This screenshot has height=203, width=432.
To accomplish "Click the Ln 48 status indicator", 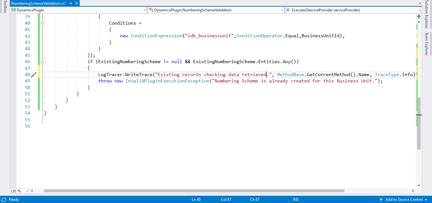I will (x=196, y=200).
